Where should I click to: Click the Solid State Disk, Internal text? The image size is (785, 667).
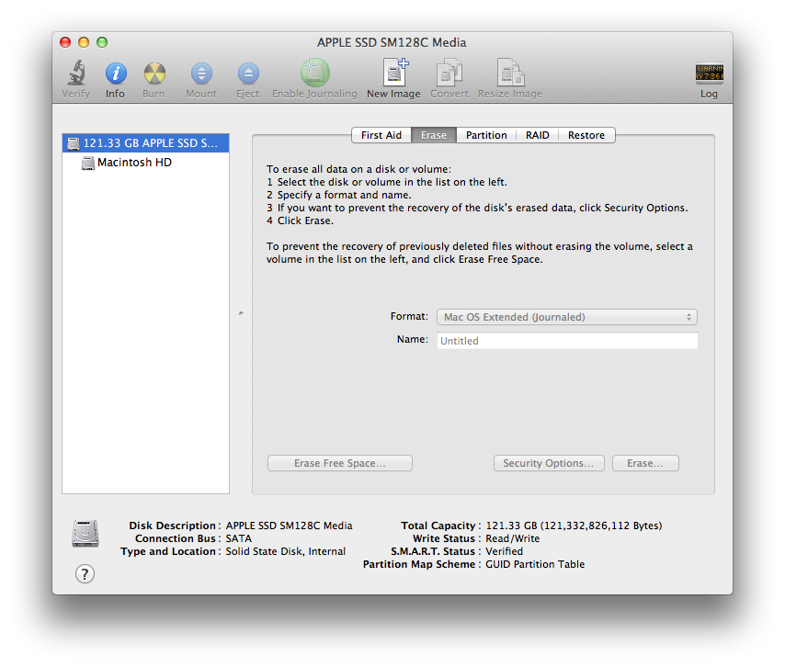(285, 551)
